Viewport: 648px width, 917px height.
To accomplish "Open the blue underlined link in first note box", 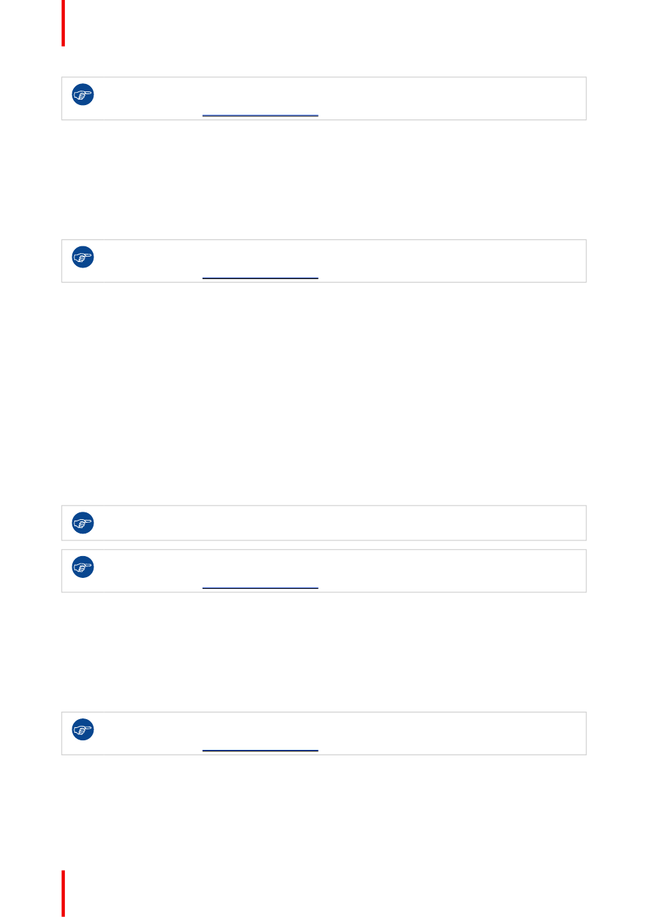I will (x=261, y=115).
